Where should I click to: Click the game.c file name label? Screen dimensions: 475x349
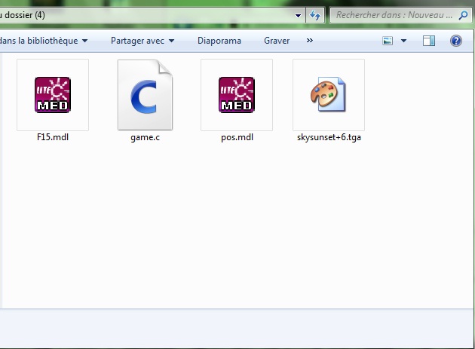coord(145,137)
